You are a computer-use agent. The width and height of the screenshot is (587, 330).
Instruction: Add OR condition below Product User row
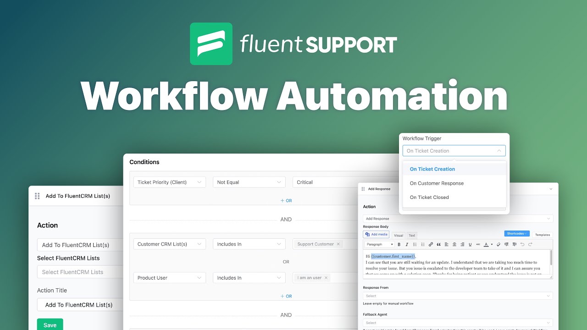tap(286, 296)
